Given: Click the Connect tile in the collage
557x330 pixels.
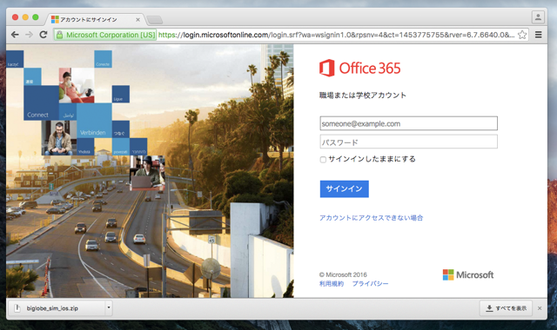Looking at the screenshot, I should point(41,102).
